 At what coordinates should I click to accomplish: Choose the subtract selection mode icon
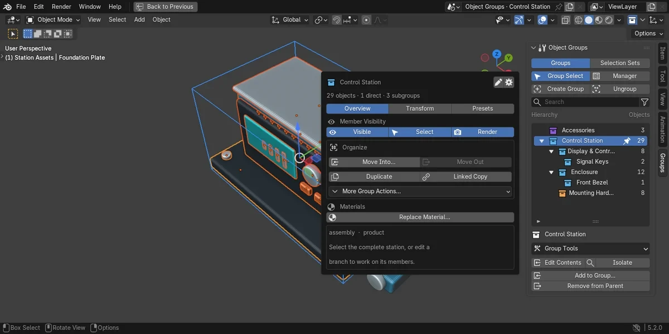(48, 34)
